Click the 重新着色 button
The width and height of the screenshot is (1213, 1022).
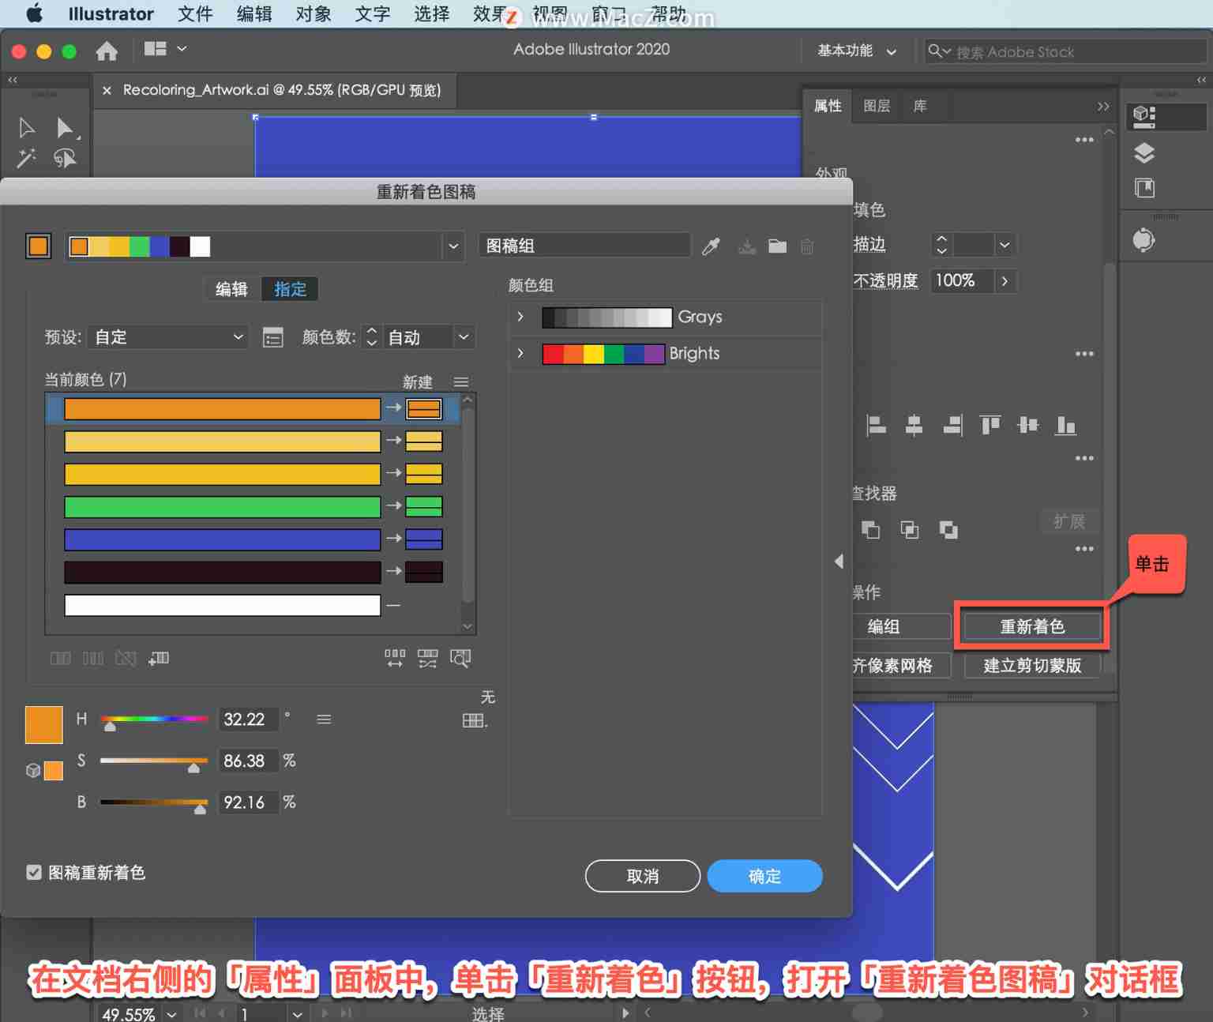pyautogui.click(x=1031, y=626)
